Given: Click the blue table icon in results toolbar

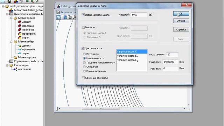Looking at the screenshot, I should click(x=65, y=17).
